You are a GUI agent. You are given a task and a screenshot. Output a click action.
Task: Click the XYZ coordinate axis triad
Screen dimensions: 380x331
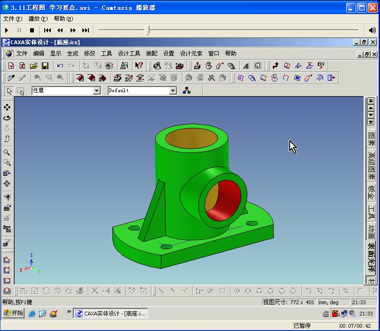click(x=31, y=264)
